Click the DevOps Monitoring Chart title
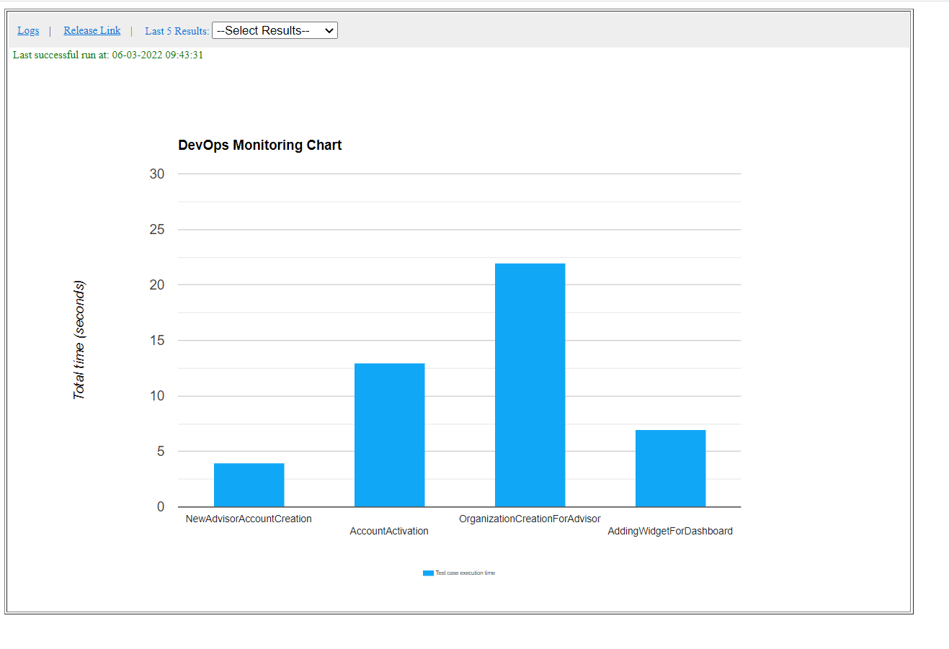 tap(259, 145)
